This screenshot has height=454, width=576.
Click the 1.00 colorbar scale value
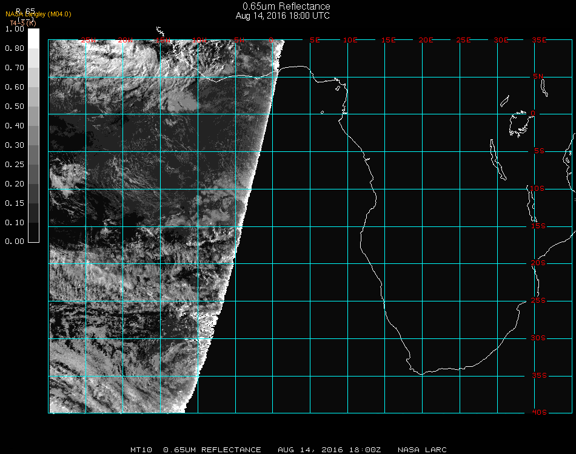(x=15, y=28)
